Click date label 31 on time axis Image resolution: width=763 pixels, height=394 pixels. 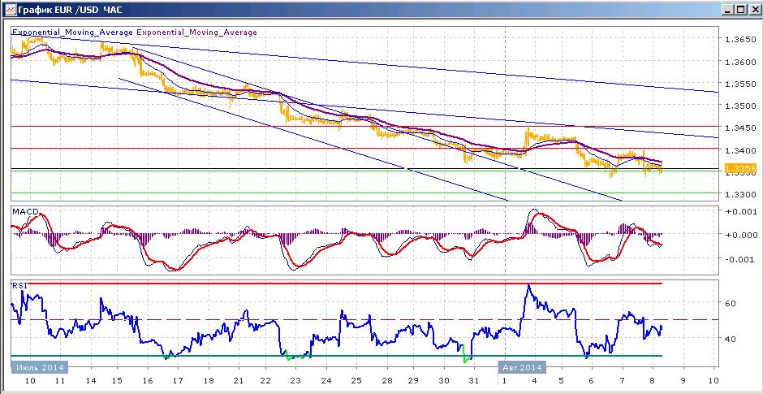click(x=475, y=381)
